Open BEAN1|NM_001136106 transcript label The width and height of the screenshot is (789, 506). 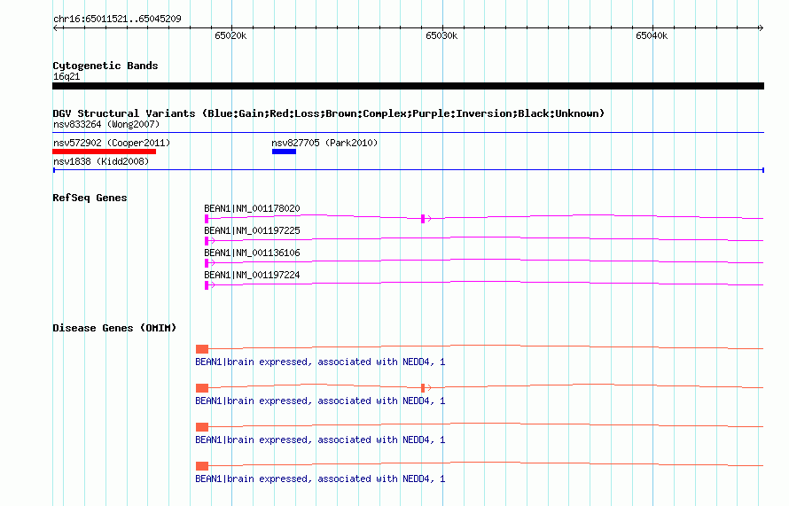[252, 253]
